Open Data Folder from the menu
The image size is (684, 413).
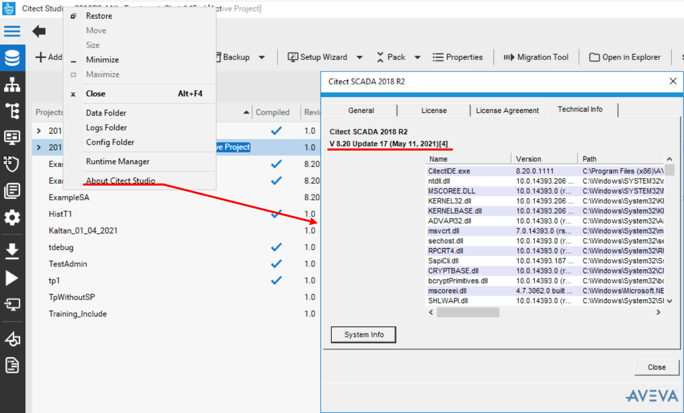(x=140, y=113)
